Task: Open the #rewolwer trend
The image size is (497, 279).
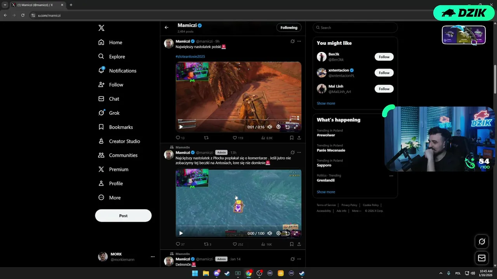Action: pyautogui.click(x=326, y=135)
